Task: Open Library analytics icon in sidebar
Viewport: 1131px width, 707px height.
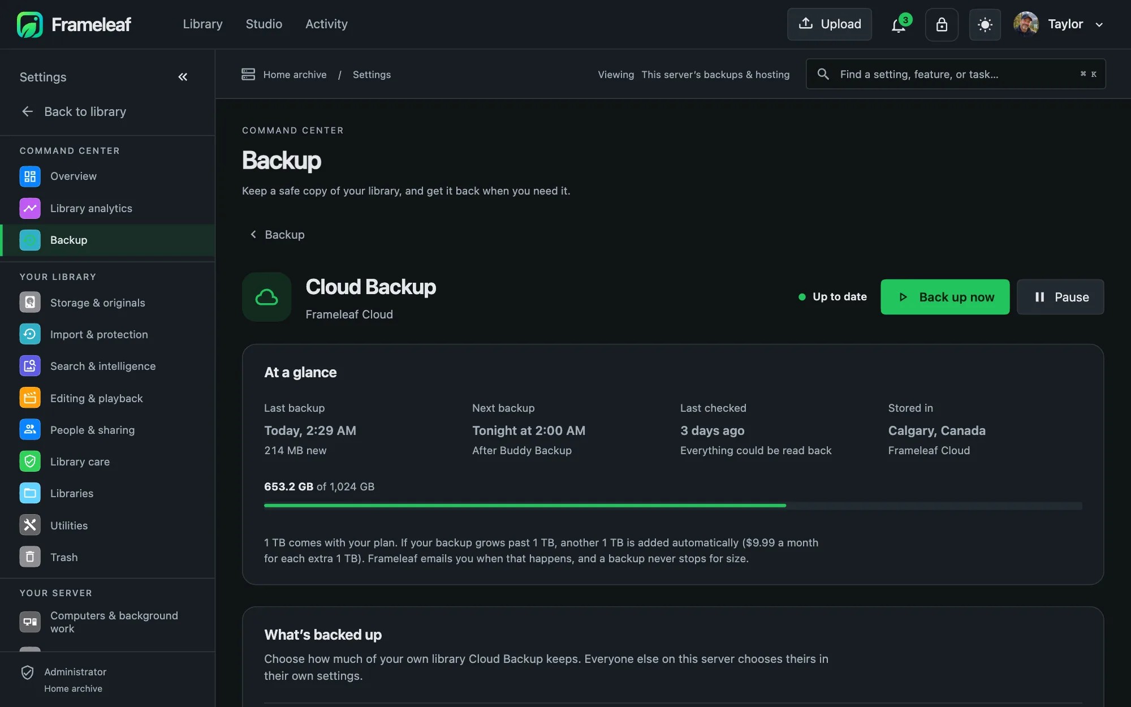Action: pos(30,208)
